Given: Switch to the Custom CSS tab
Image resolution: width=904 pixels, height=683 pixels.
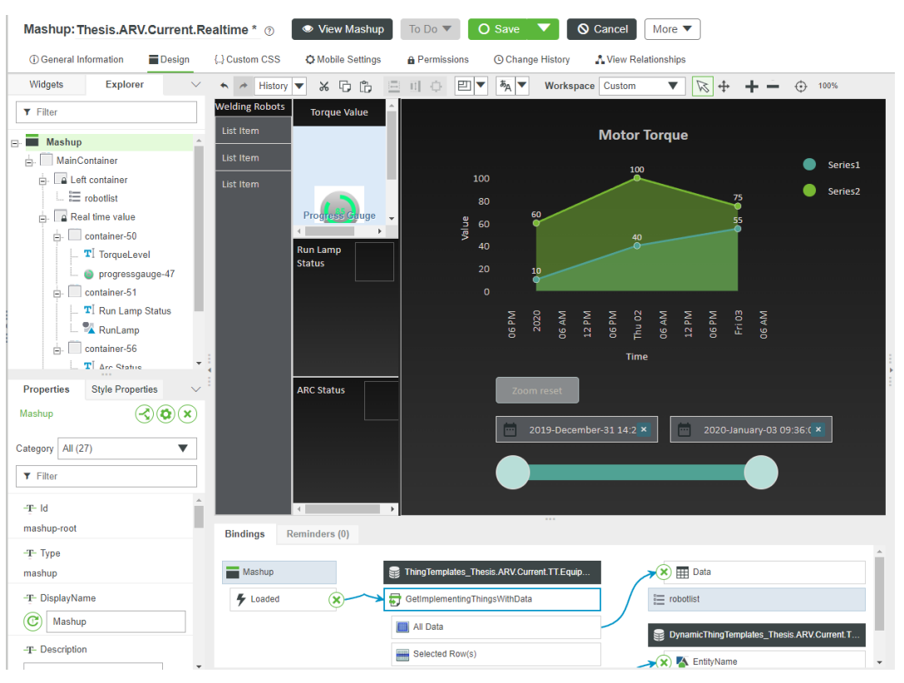Looking at the screenshot, I should [247, 59].
